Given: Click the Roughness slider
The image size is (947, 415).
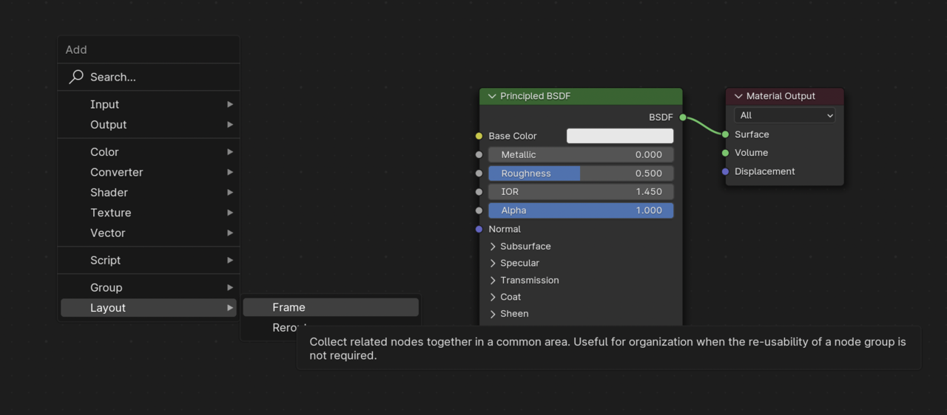Looking at the screenshot, I should tap(581, 174).
